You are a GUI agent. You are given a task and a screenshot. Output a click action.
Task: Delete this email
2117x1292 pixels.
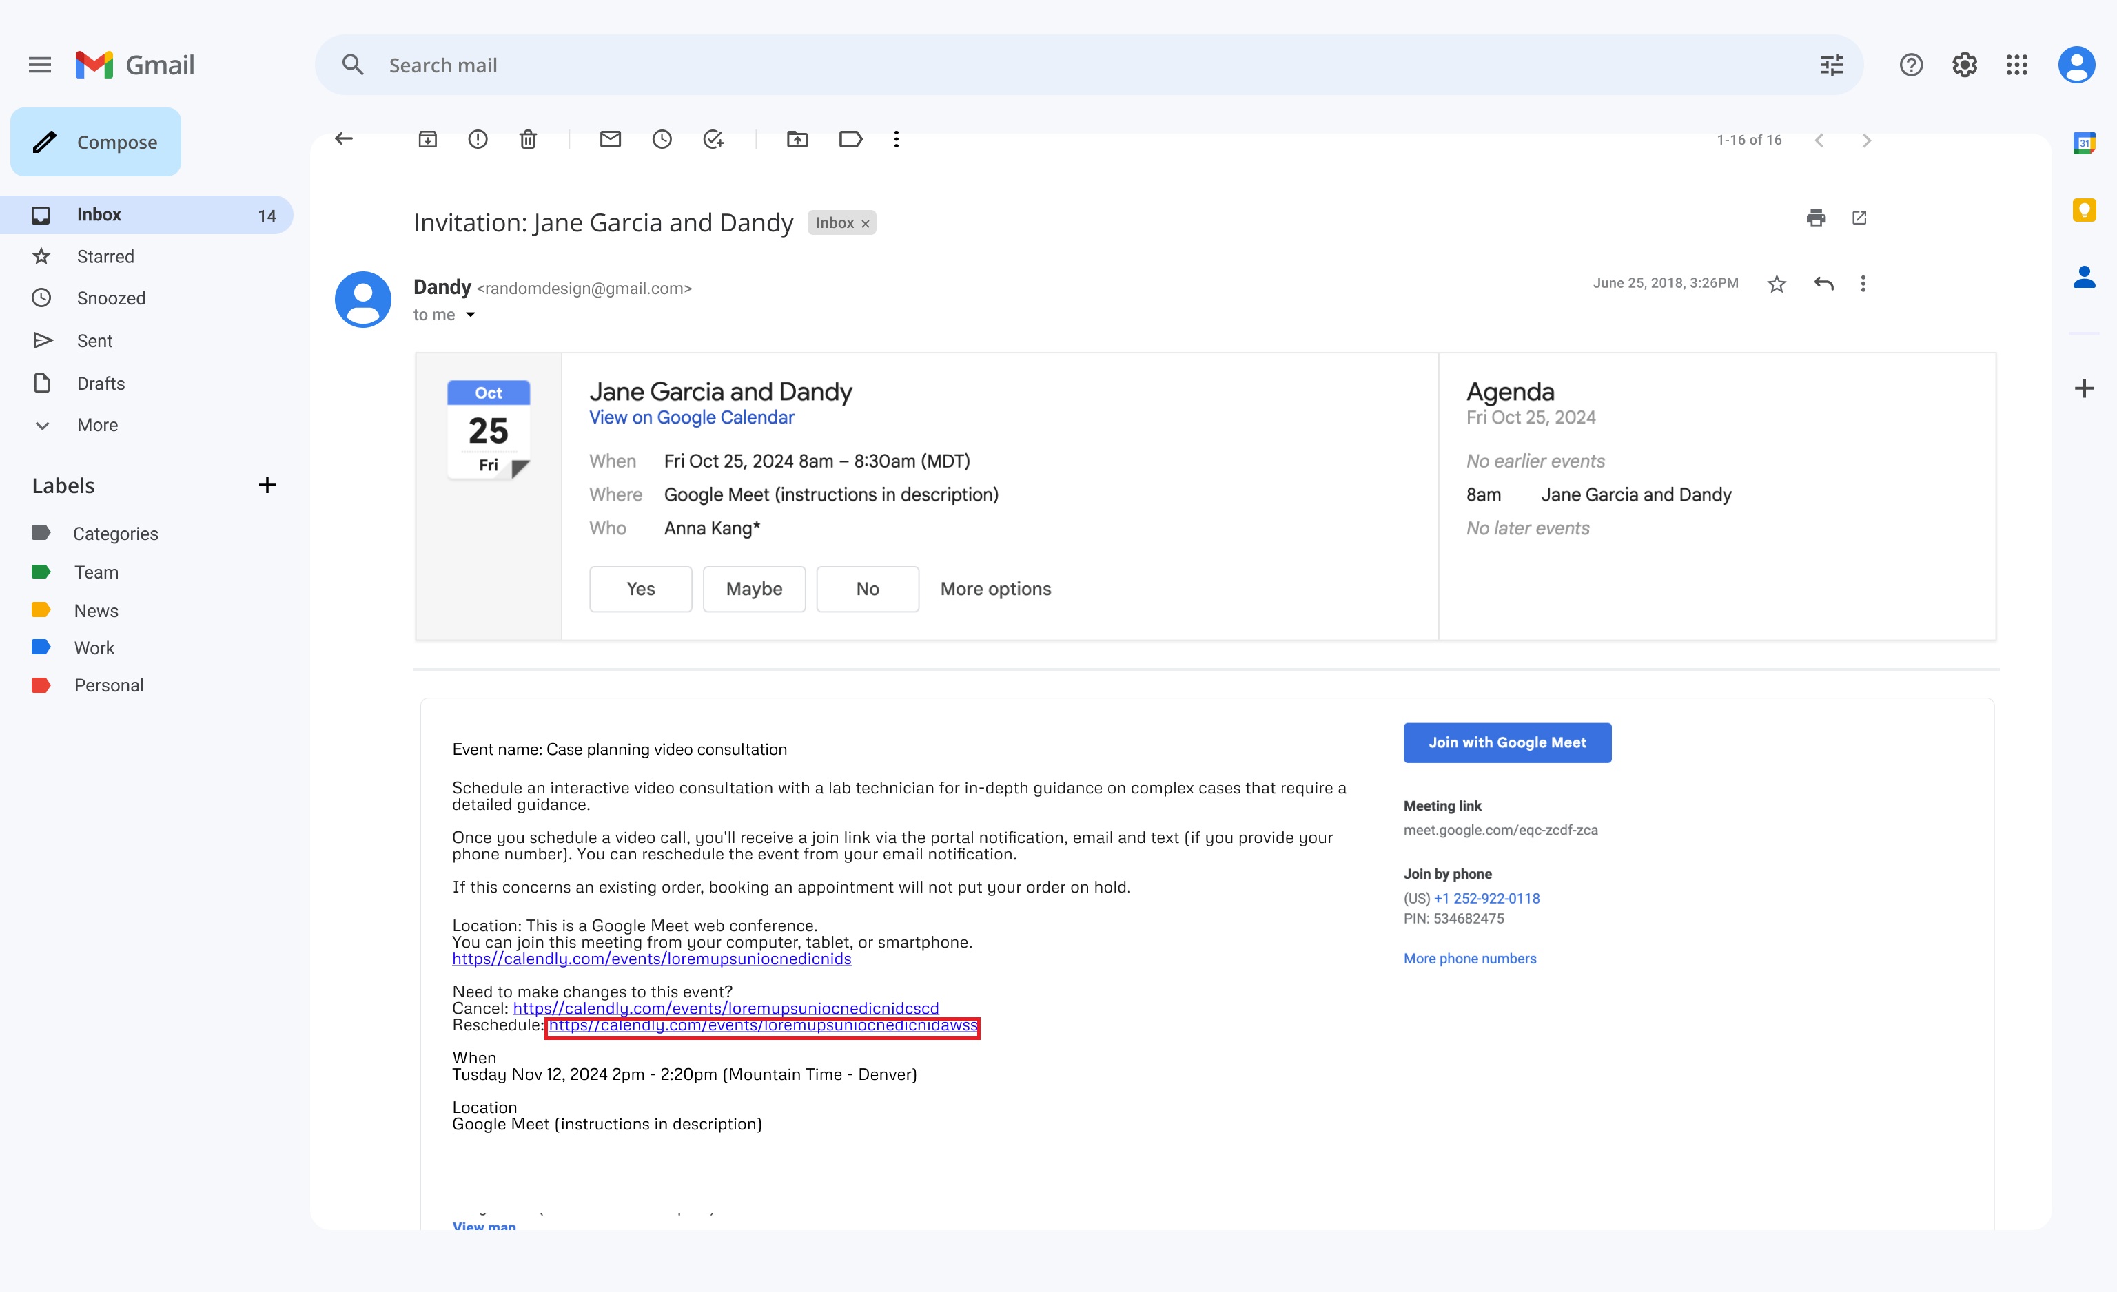[528, 139]
